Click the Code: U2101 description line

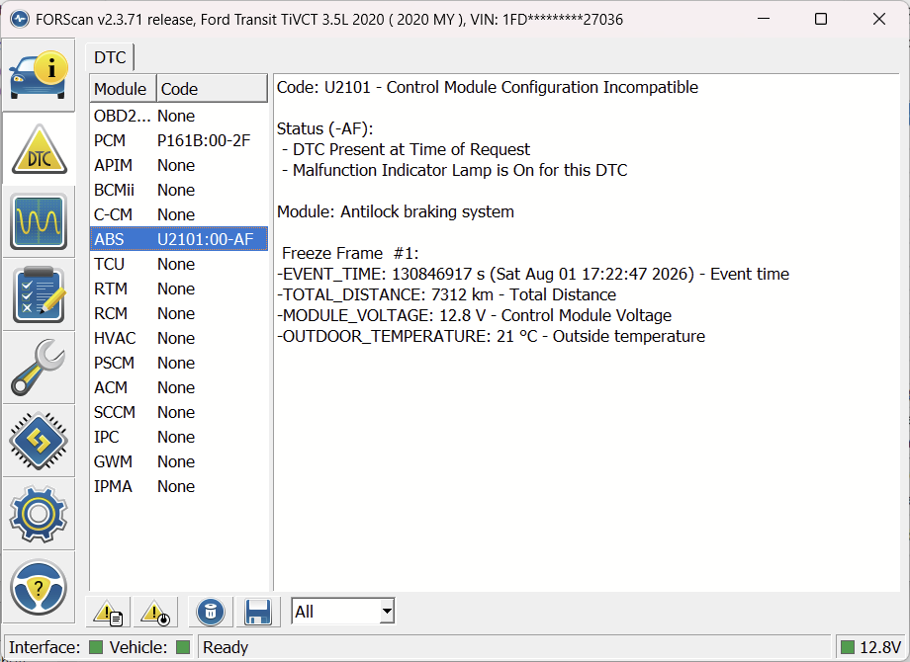pyautogui.click(x=488, y=88)
